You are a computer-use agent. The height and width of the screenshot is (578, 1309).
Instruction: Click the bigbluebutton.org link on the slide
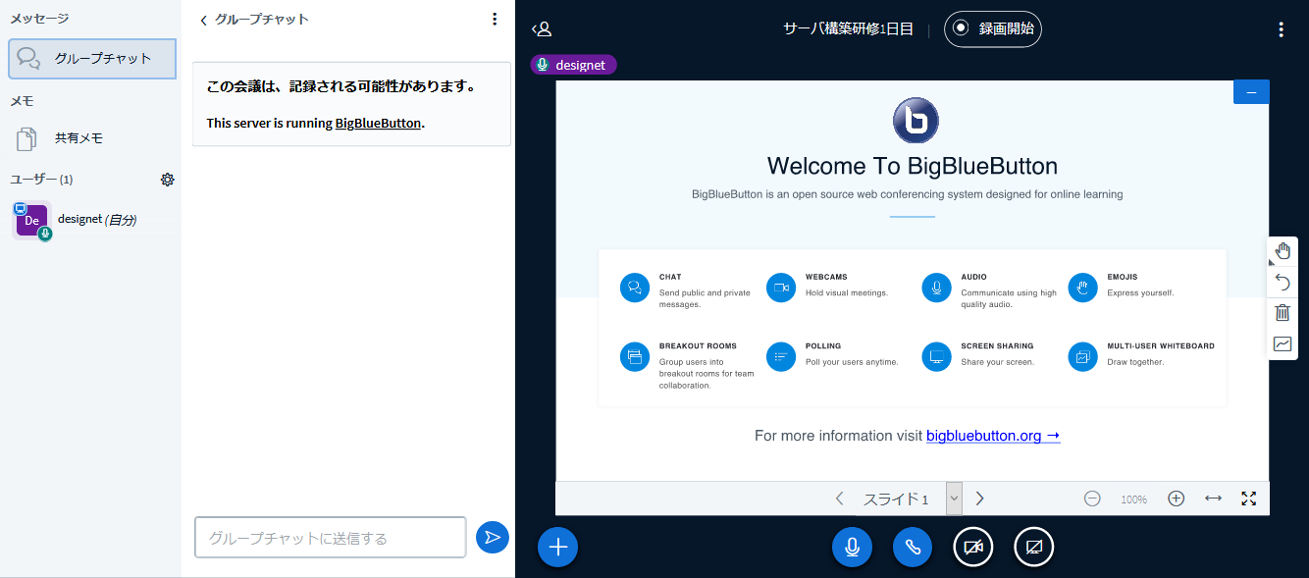click(x=993, y=436)
